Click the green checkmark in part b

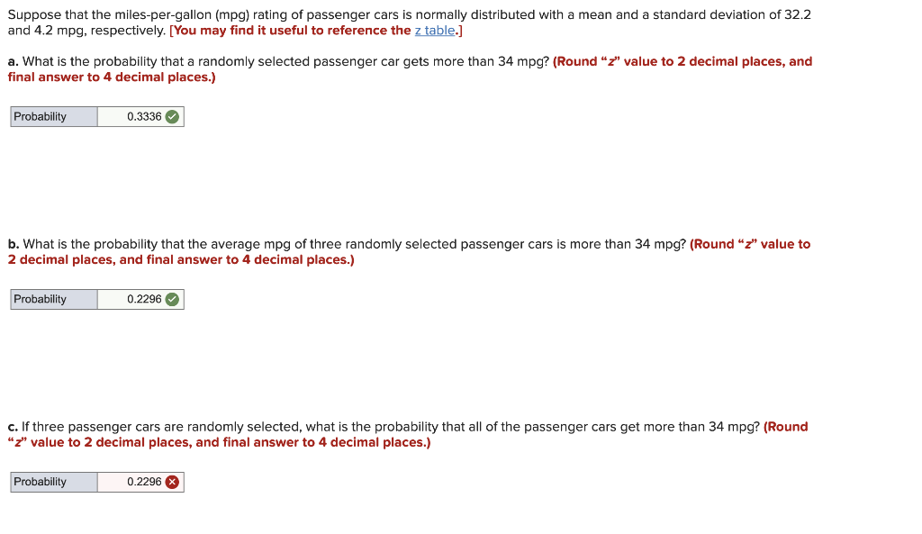tap(172, 299)
